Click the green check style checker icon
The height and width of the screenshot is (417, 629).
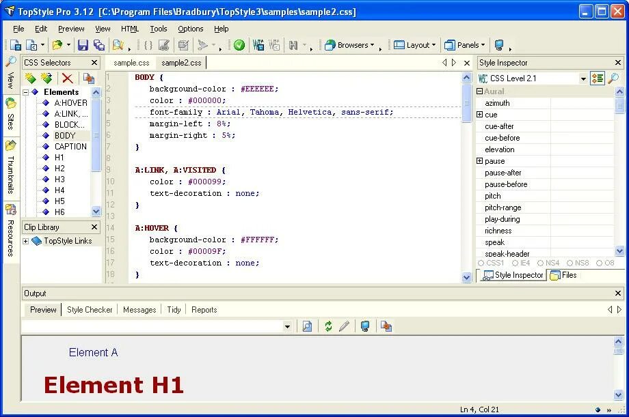[x=239, y=45]
